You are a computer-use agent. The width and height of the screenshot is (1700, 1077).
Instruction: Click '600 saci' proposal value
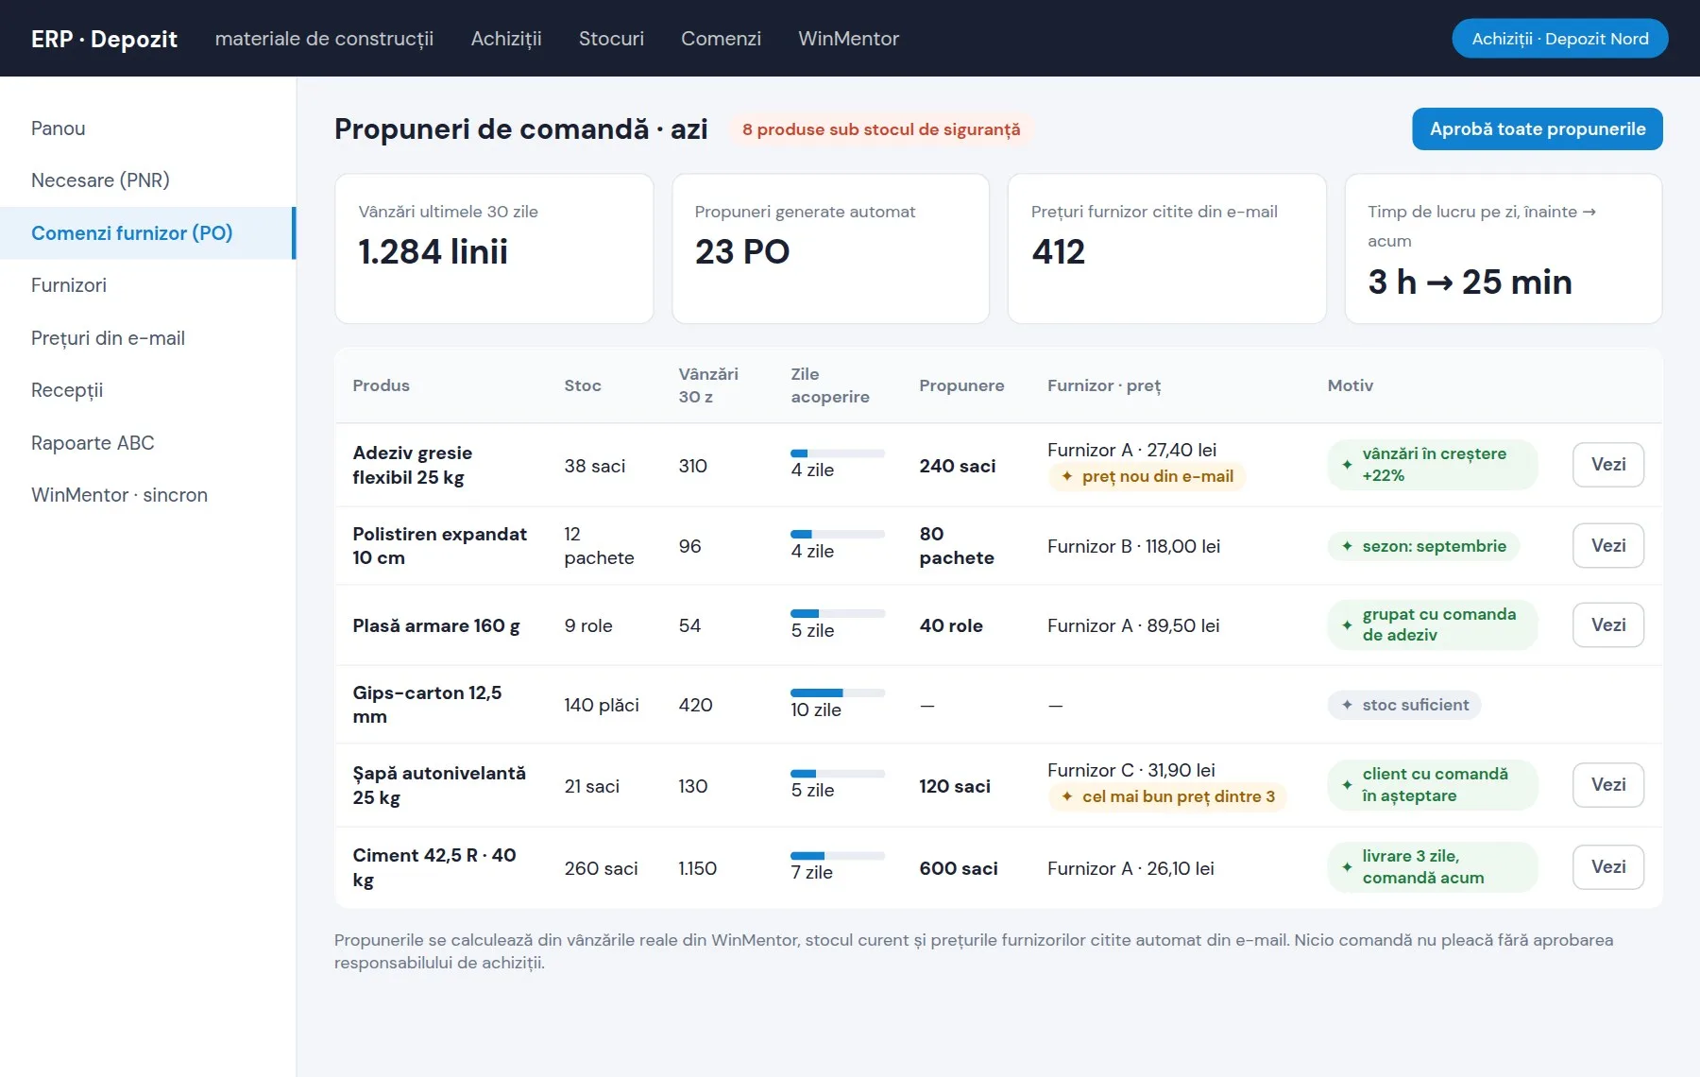[x=959, y=868]
